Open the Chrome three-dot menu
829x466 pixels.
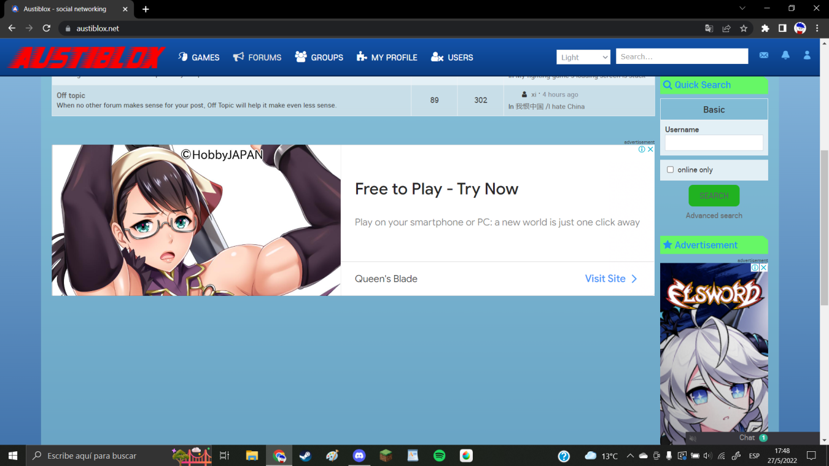(817, 28)
